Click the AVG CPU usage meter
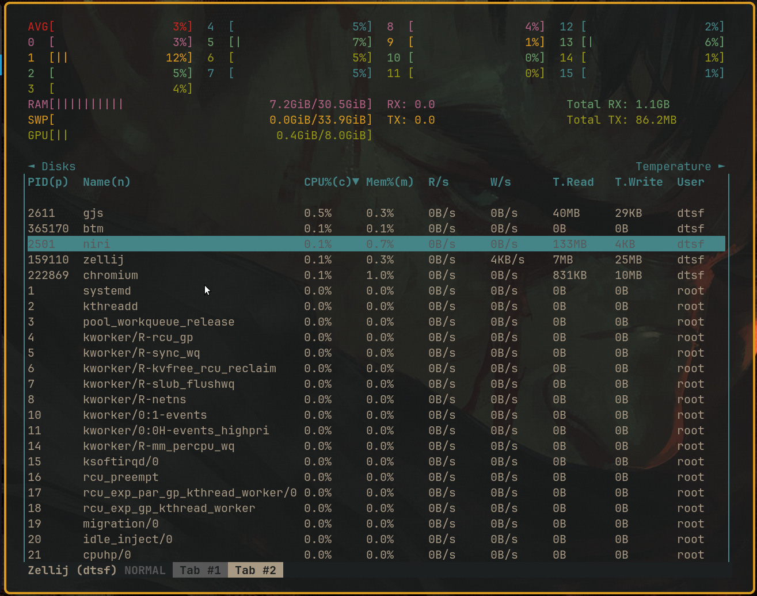This screenshot has width=757, height=596. [110, 27]
